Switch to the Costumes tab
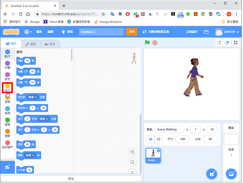The image size is (243, 183). click(x=31, y=44)
